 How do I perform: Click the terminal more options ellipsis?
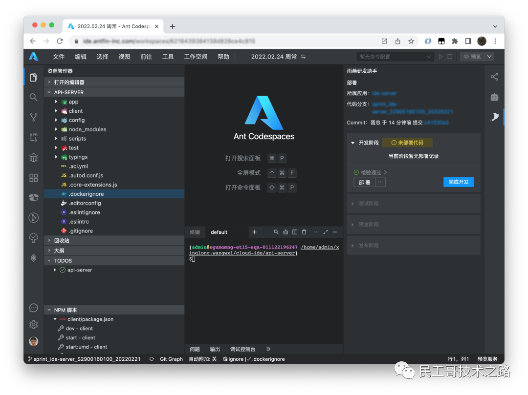click(316, 232)
